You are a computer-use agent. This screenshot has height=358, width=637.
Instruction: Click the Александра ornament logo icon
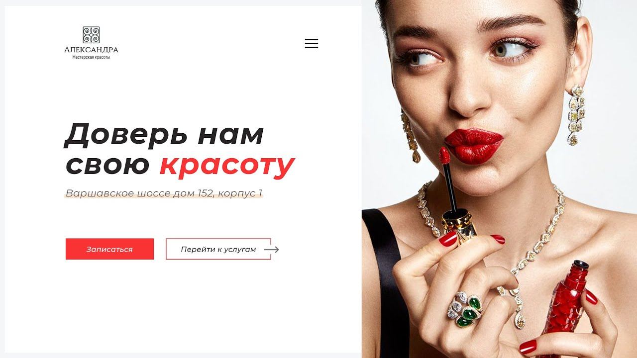91,35
